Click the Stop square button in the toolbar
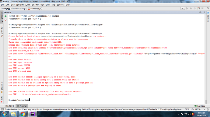The height and width of the screenshot is (117, 210). 202,8
